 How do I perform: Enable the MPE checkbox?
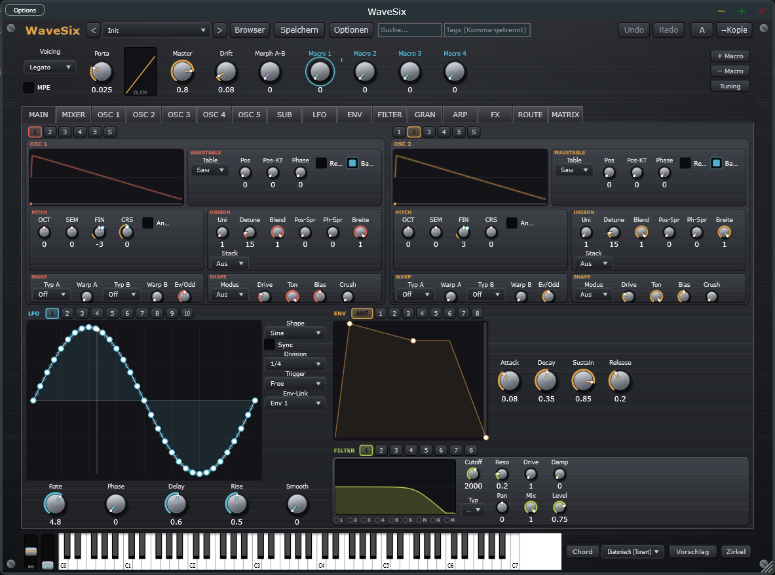coord(29,88)
